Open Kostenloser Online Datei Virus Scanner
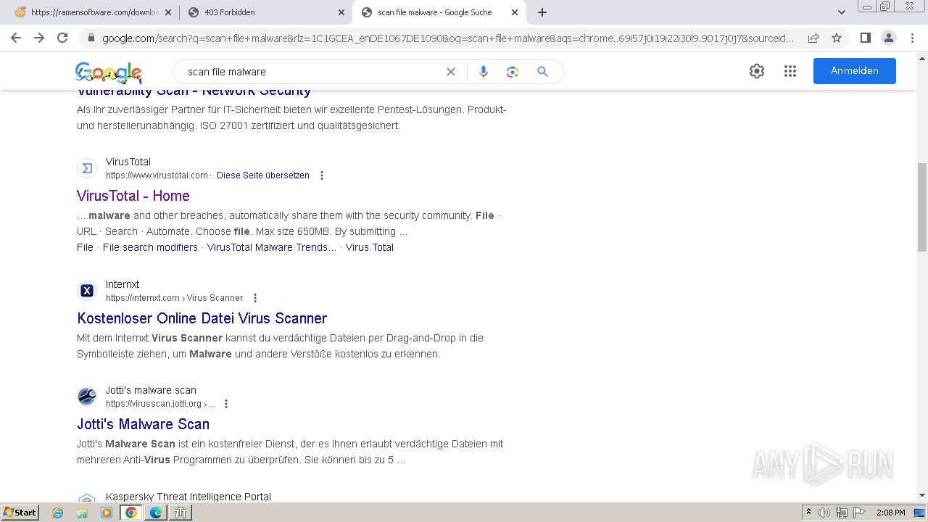The image size is (928, 522). click(202, 318)
